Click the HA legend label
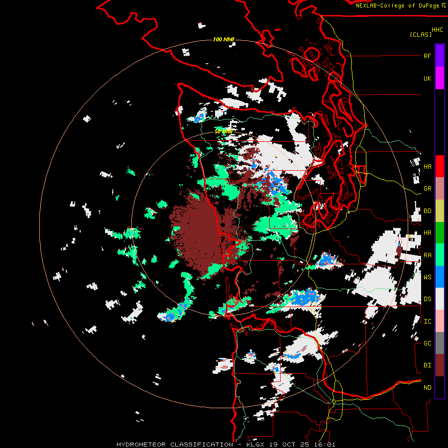 pyautogui.click(x=427, y=166)
